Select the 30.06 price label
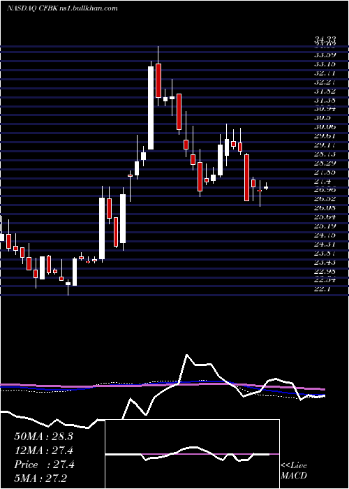349x489 pixels. tap(325, 127)
